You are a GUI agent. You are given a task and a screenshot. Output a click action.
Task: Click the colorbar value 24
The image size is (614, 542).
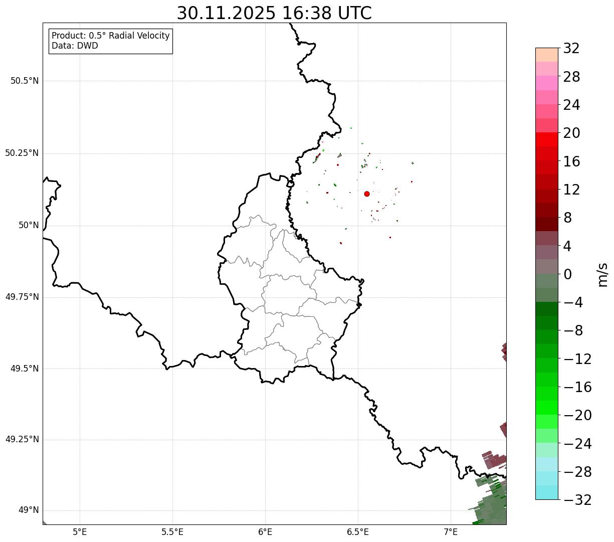coord(571,105)
